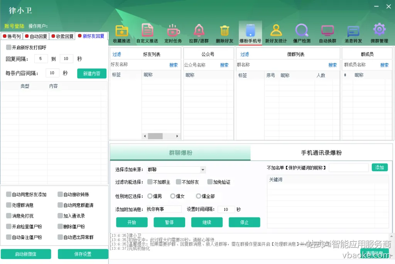Select the 爆男 radio button
Screen dimensions: 395x264
pos(150,196)
